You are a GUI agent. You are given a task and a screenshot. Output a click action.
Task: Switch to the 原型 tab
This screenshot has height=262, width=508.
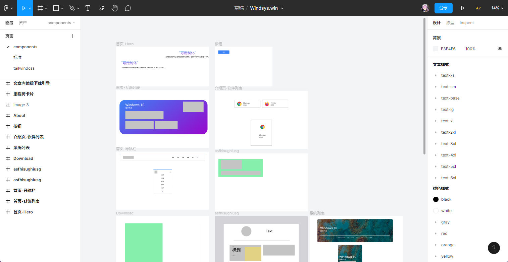tap(450, 23)
